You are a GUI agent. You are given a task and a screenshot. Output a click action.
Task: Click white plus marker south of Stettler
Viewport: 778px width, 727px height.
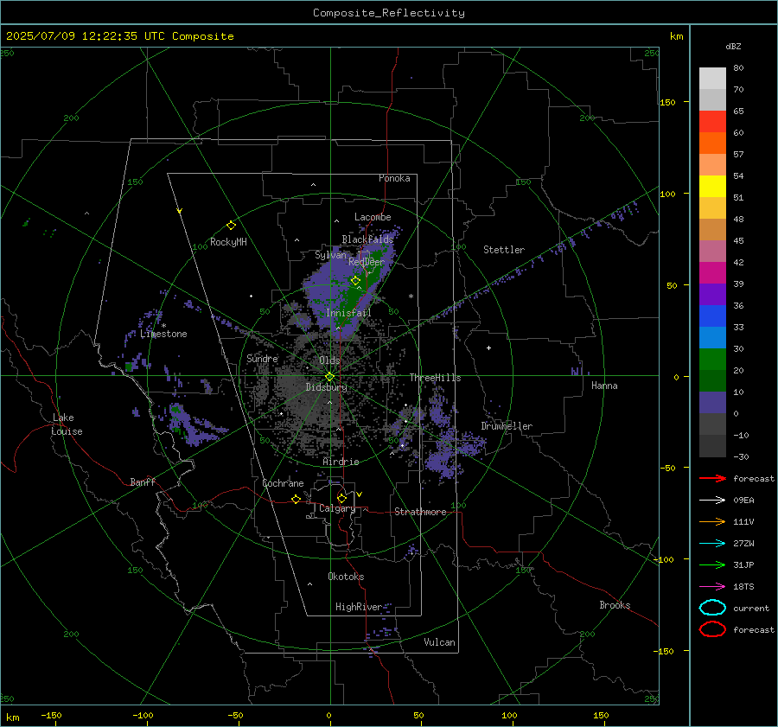point(488,348)
